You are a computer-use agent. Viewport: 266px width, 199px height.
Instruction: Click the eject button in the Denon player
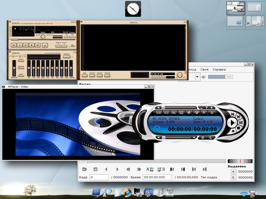[45, 45]
